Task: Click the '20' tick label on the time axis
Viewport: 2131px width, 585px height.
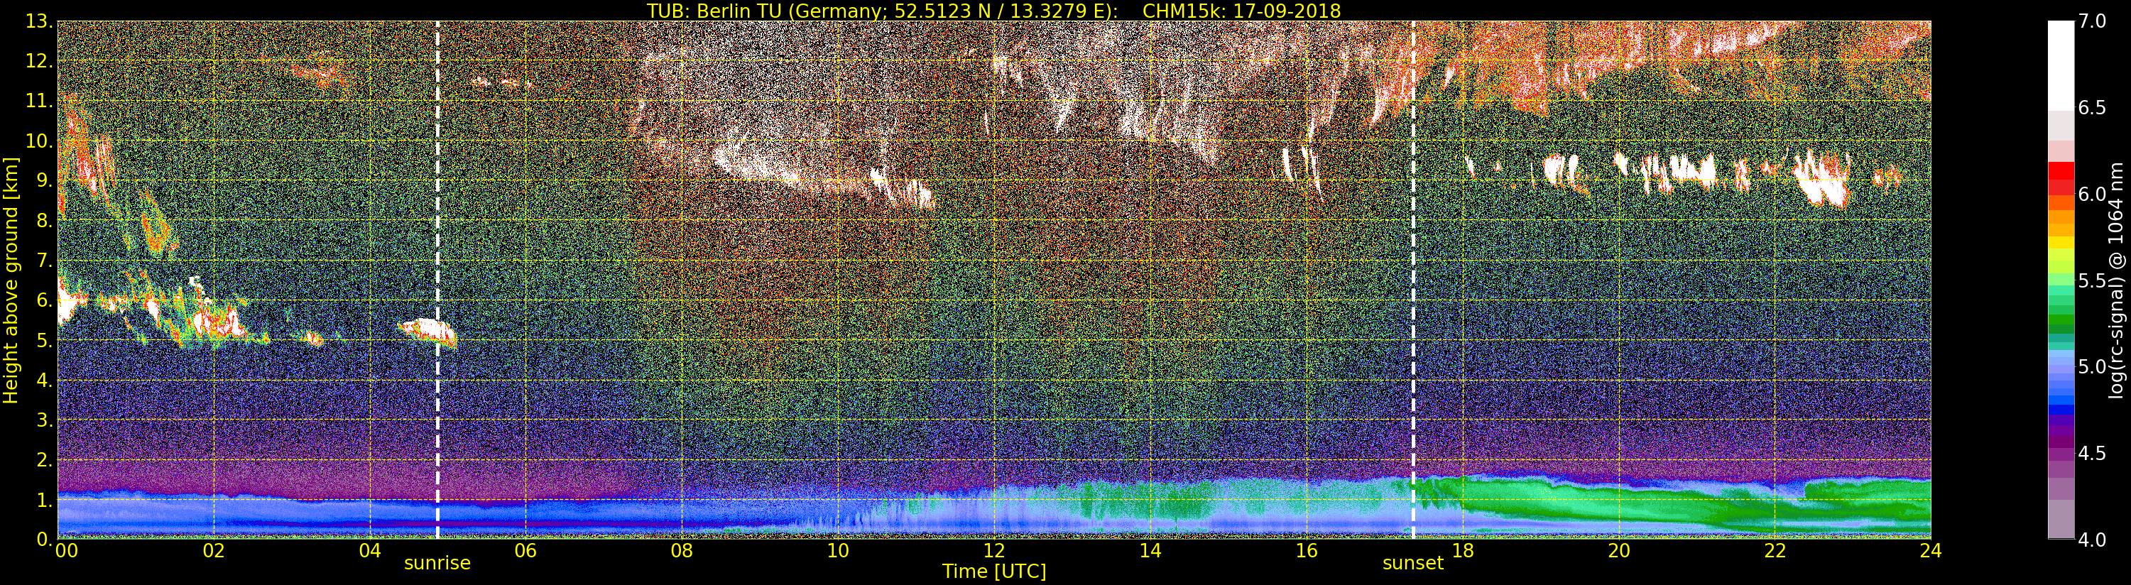Action: click(1619, 551)
